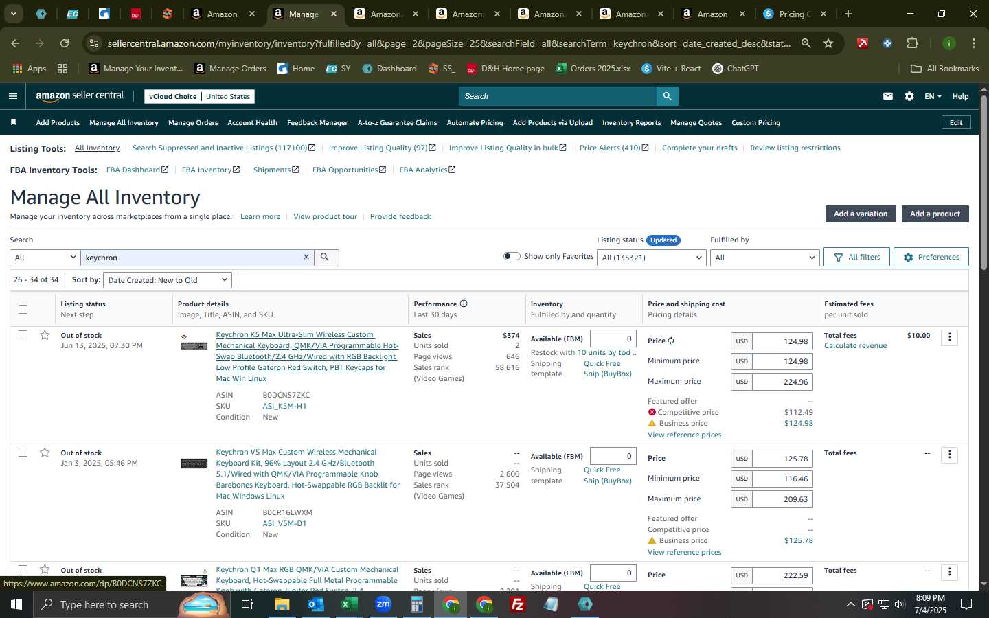Click the K5 Max maximum price field
989x618 pixels.
pos(782,382)
